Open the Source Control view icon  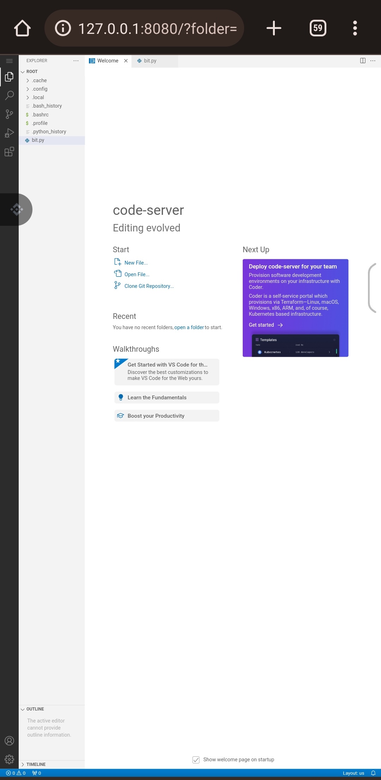point(9,114)
